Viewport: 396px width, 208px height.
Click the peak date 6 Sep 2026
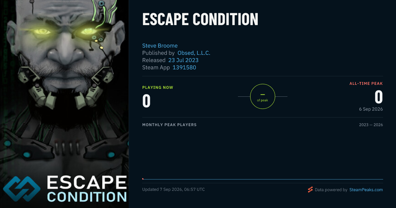(371, 109)
